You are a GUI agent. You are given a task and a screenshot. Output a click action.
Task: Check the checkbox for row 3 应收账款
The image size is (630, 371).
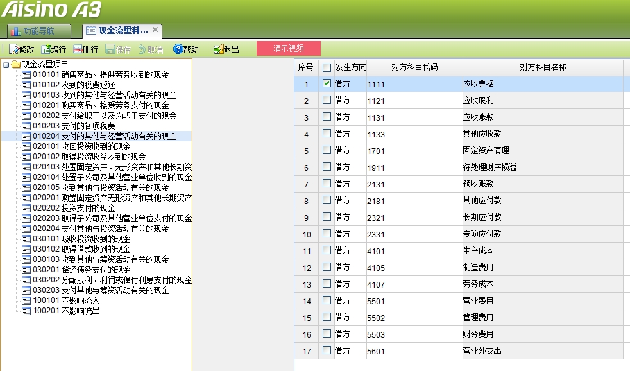(327, 117)
